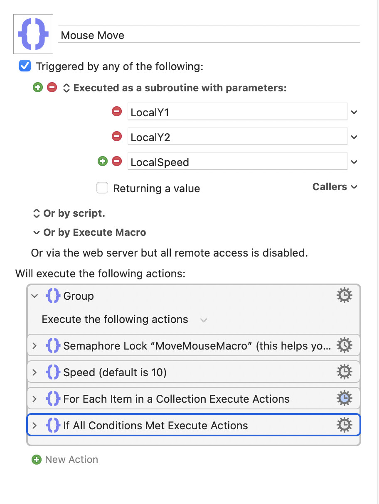The width and height of the screenshot is (379, 504).
Task: Click the Mouse Move macro name field
Action: [x=209, y=35]
